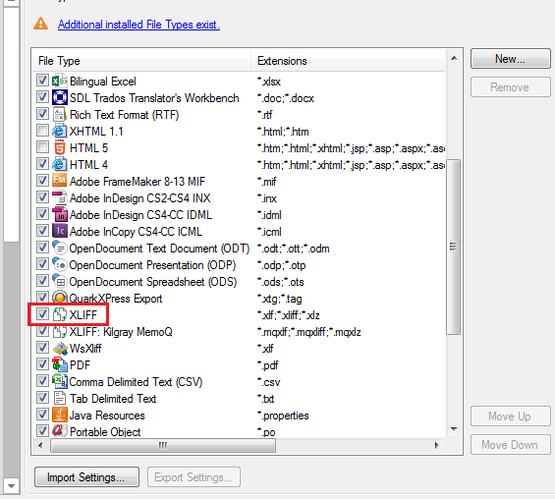This screenshot has width=555, height=499.
Task: Select the Adobe InCopy ICML icon
Action: pos(60,231)
